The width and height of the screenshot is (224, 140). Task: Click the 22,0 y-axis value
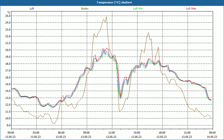tap(8, 36)
